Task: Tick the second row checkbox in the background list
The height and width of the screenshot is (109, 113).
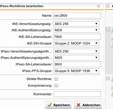Action: 108,78
